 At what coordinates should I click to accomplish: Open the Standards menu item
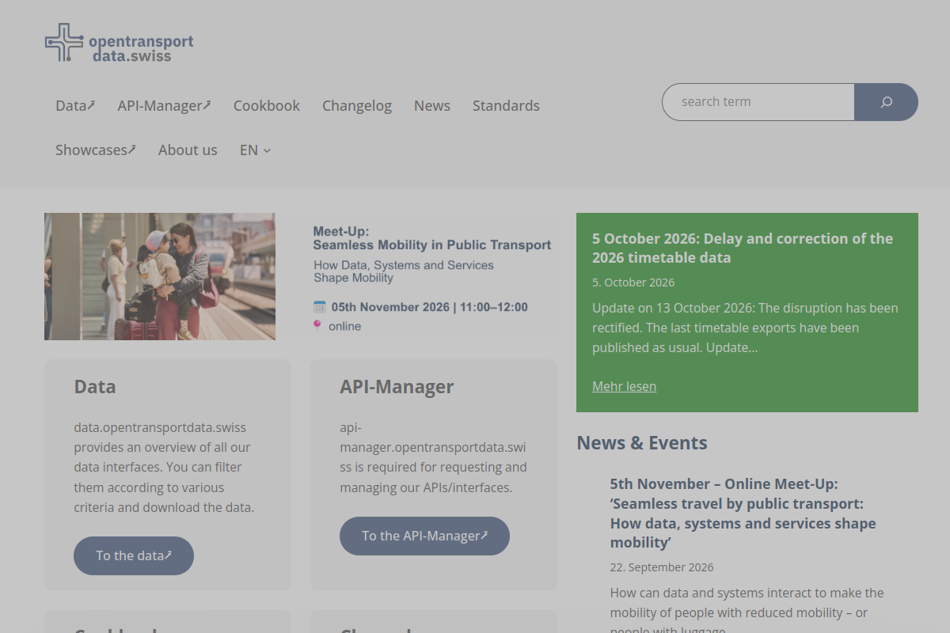(x=506, y=105)
